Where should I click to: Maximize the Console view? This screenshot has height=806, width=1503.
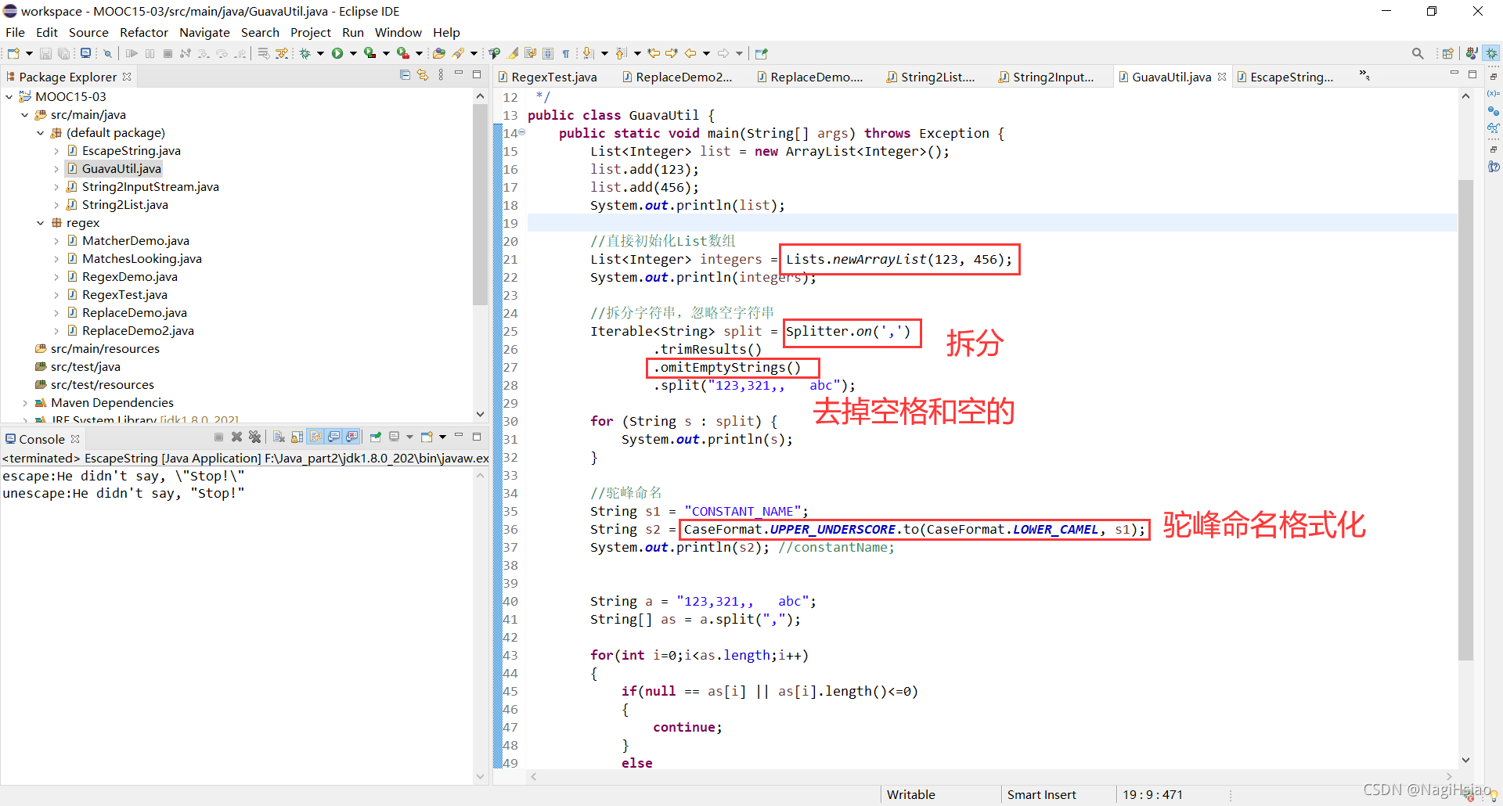click(x=476, y=436)
